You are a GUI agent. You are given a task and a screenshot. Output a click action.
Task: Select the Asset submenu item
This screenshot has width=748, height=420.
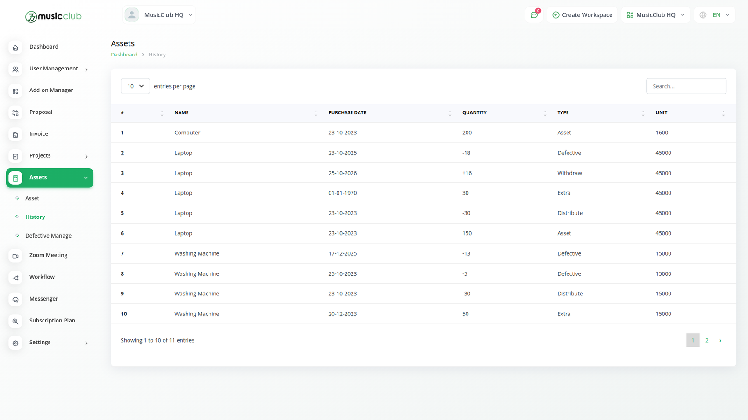(x=32, y=198)
